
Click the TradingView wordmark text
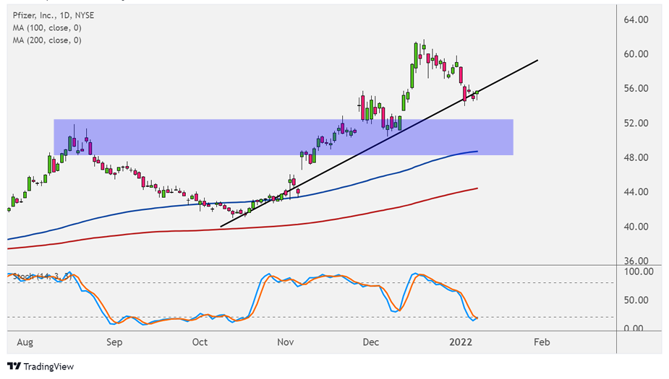tap(48, 367)
